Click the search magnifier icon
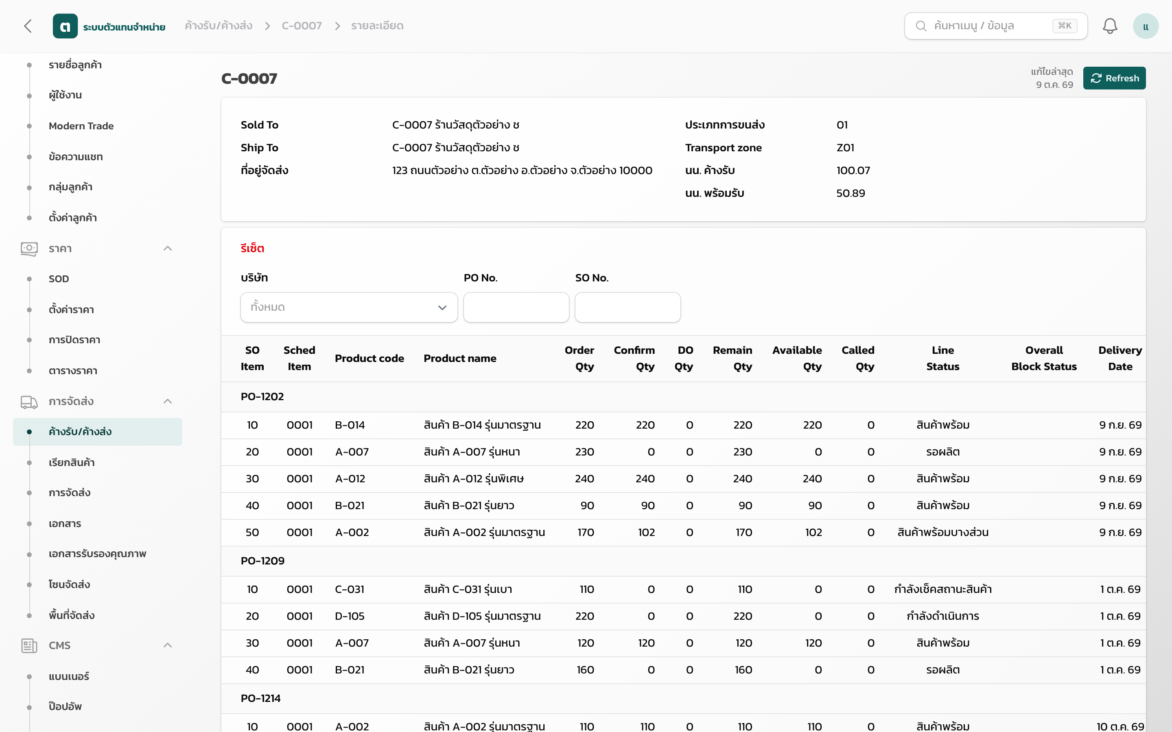Image resolution: width=1172 pixels, height=732 pixels. 921,26
